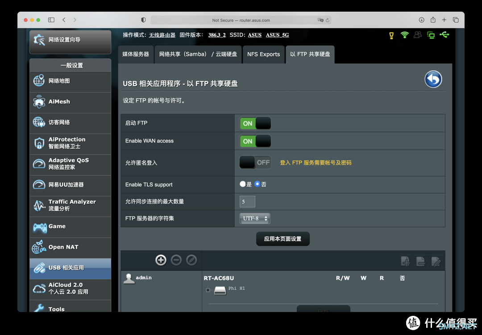
Task: Open Adaptive QoS 网络监控家 in the sidebar
Action: click(71, 164)
